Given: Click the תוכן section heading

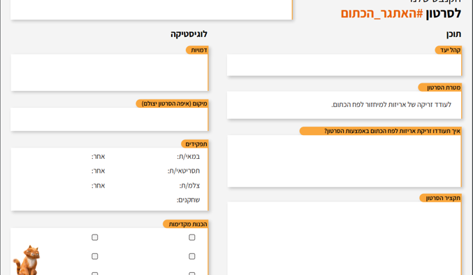Looking at the screenshot, I should click(453, 34).
